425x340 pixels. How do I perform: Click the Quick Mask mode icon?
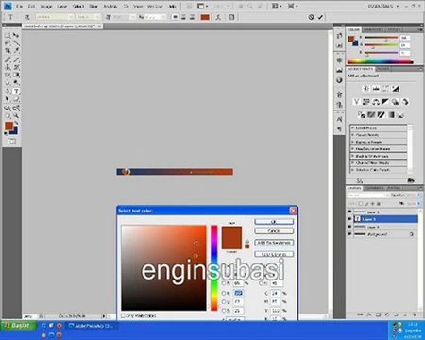12,142
